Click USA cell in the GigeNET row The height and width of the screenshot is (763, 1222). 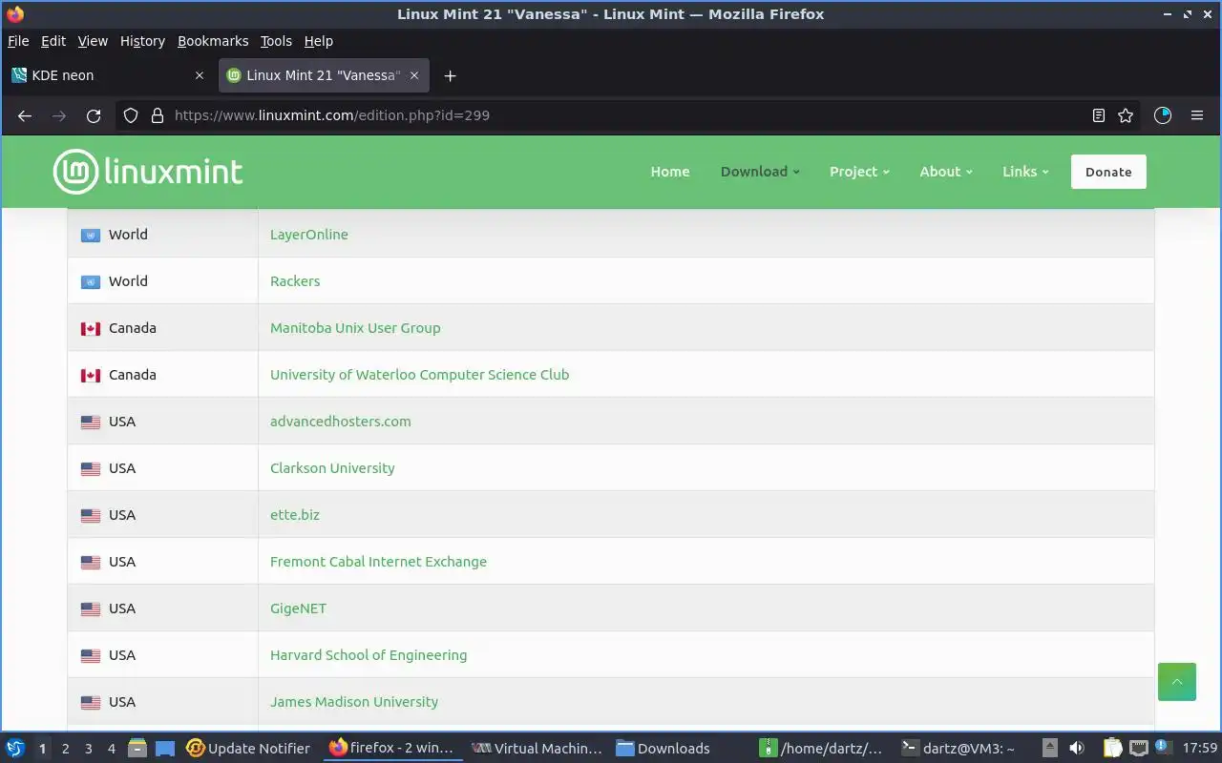162,608
